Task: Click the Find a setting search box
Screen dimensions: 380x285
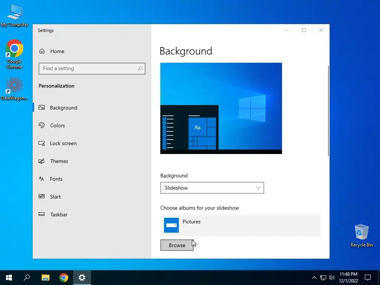Action: pos(92,69)
